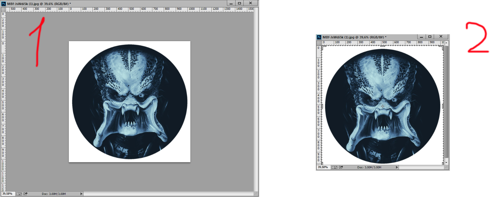The height and width of the screenshot is (197, 490).
Task: Minimize the left Photoshop document window
Action: pyautogui.click(x=231, y=3)
